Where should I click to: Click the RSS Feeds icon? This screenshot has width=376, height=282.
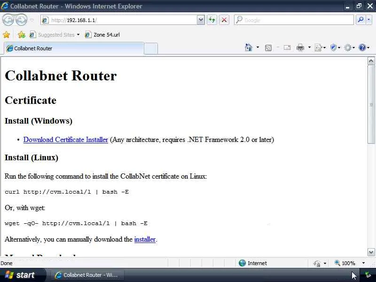[268, 48]
